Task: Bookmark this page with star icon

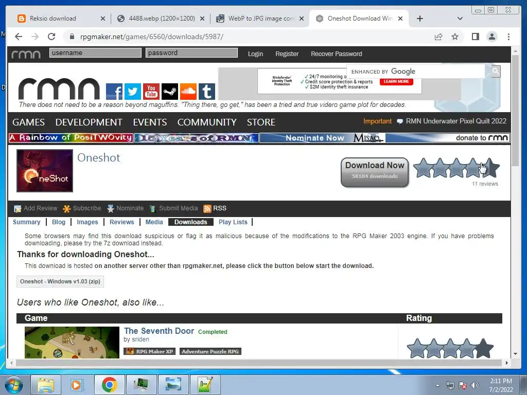Action: tap(455, 37)
